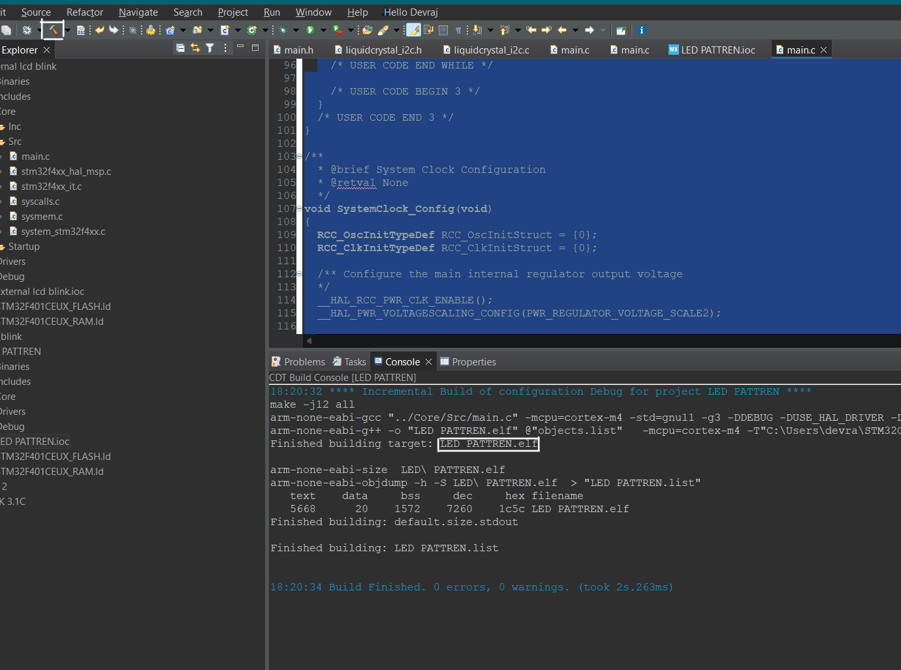Click the manage build configurations icon
901x670 pixels.
click(x=27, y=30)
